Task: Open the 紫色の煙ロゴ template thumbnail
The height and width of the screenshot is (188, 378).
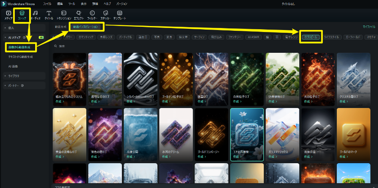Action: (x=105, y=134)
